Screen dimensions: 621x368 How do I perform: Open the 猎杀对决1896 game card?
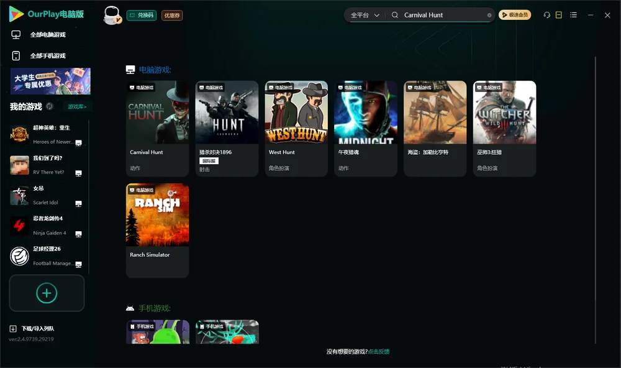tap(227, 129)
